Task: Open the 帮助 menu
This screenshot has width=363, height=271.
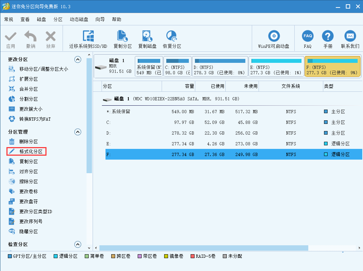Action: 117,19
